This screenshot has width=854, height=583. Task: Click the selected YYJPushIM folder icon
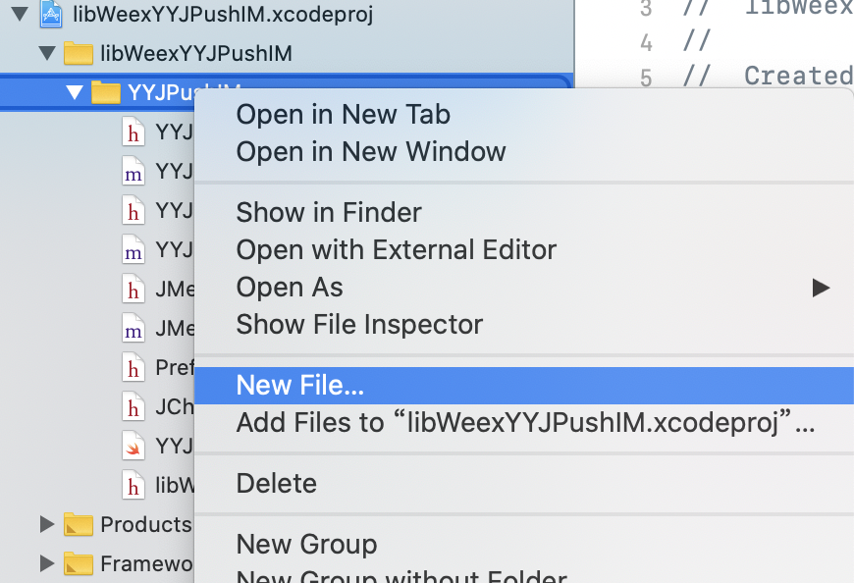coord(106,92)
